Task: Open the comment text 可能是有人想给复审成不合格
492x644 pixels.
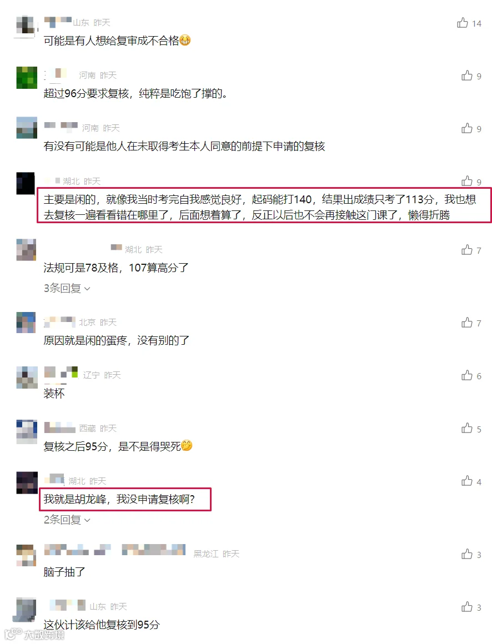Action: [x=117, y=40]
